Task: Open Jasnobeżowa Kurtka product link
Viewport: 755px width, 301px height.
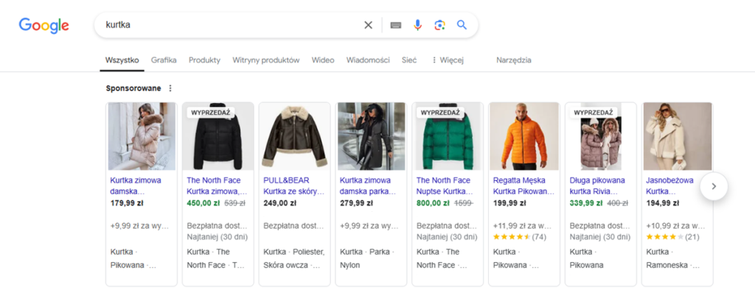Action: (669, 186)
